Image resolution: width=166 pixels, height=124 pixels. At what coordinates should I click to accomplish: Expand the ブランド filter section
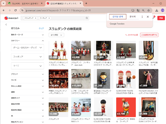pyautogui.click(x=27, y=74)
